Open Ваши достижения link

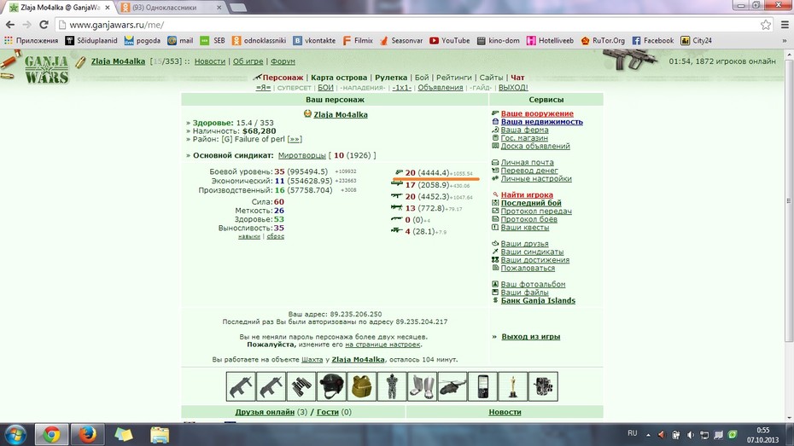coord(534,260)
